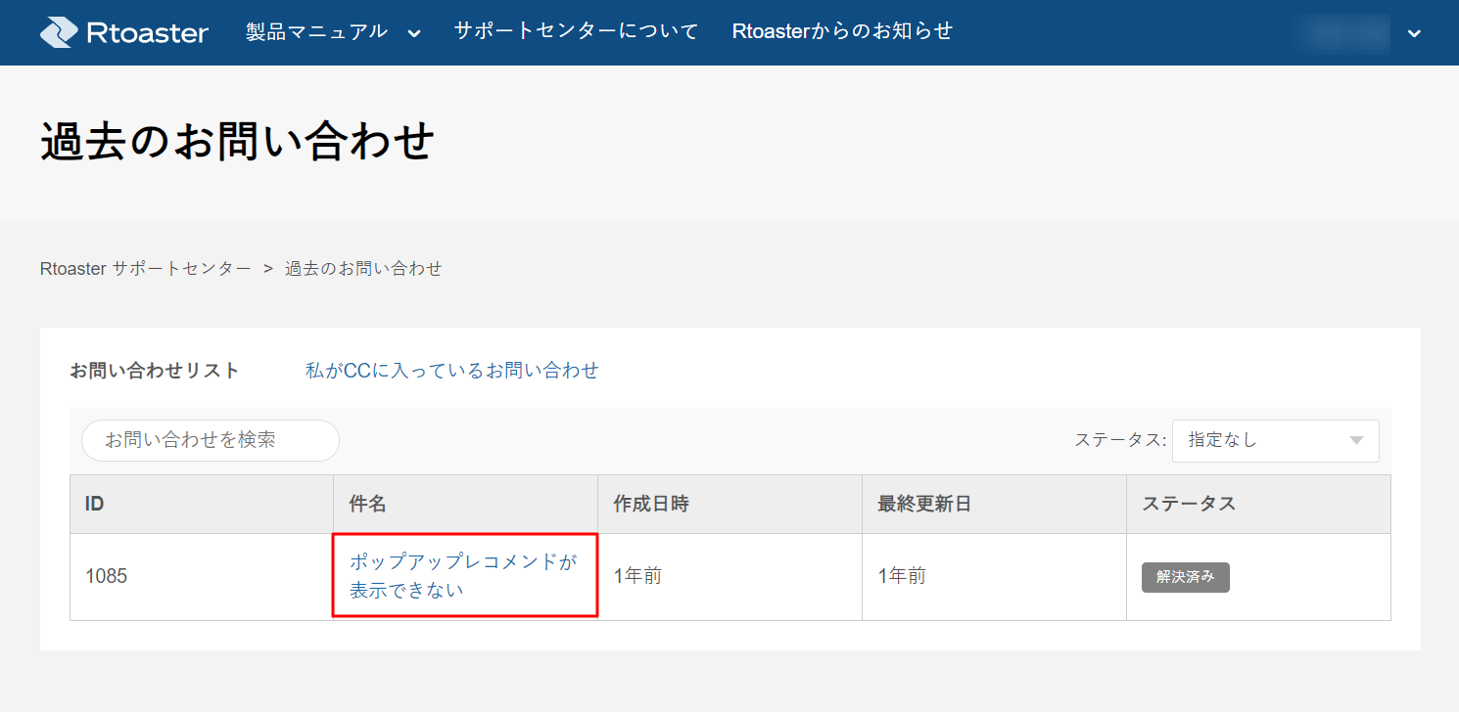Viewport: 1459px width, 712px height.
Task: Click the 1年前 value under 最終更新日
Action: (902, 576)
